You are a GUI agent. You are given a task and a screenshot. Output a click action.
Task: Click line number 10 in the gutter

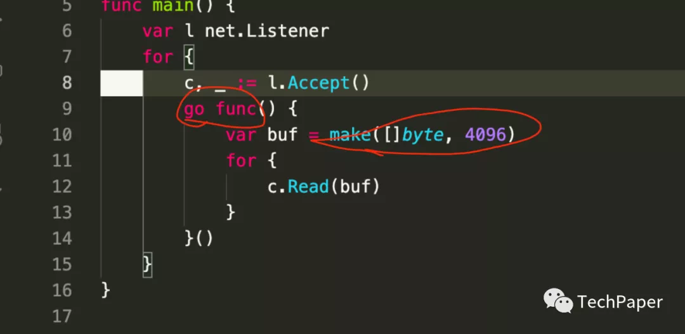point(62,134)
